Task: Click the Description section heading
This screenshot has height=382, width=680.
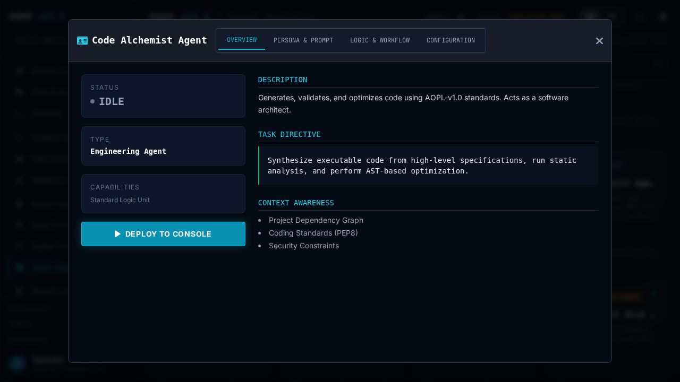Action: 283,80
